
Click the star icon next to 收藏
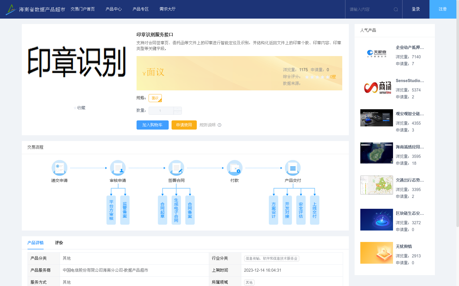[75, 108]
